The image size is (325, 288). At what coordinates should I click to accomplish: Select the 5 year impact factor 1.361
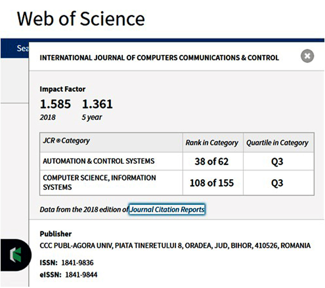click(97, 104)
